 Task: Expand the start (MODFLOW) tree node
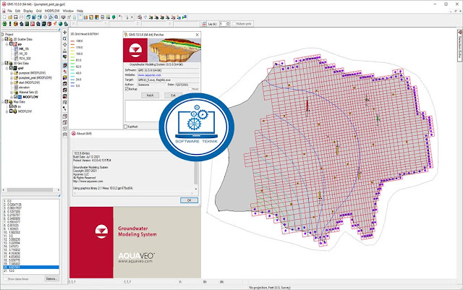pyautogui.click(x=12, y=82)
